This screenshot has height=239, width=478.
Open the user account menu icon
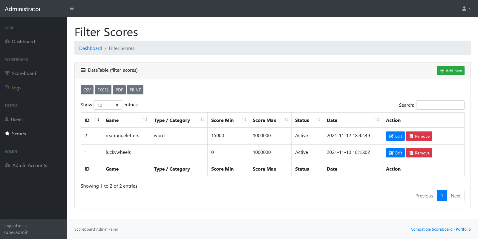(x=466, y=9)
